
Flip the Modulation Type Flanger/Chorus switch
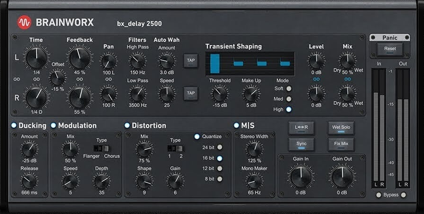101,148
